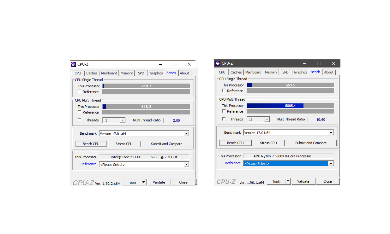Screen dimensions: 390x234
Task: Close right CPU-Z window with title bar X
Action: coord(333,63)
